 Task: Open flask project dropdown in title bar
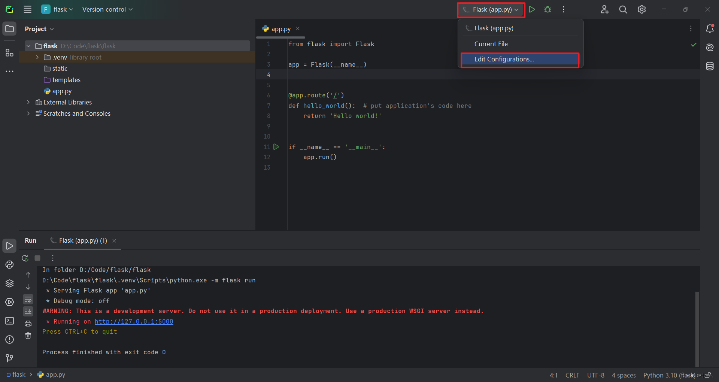57,9
